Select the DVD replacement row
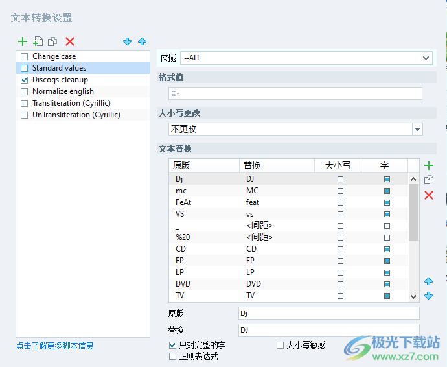447x367 pixels. 289,284
